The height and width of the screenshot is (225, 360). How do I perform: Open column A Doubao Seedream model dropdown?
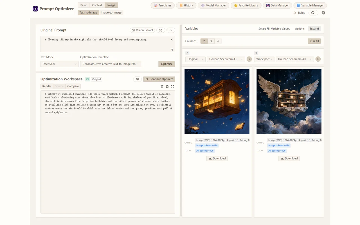tap(226, 59)
